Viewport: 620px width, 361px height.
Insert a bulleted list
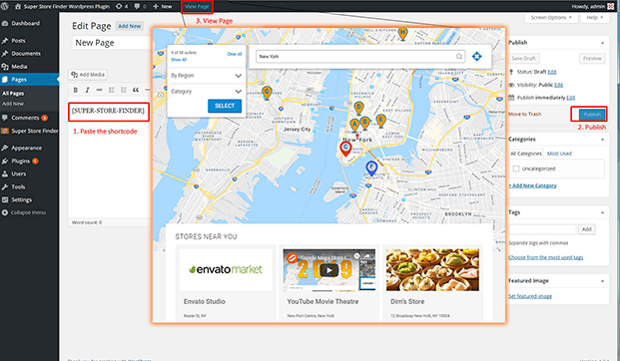(112, 90)
